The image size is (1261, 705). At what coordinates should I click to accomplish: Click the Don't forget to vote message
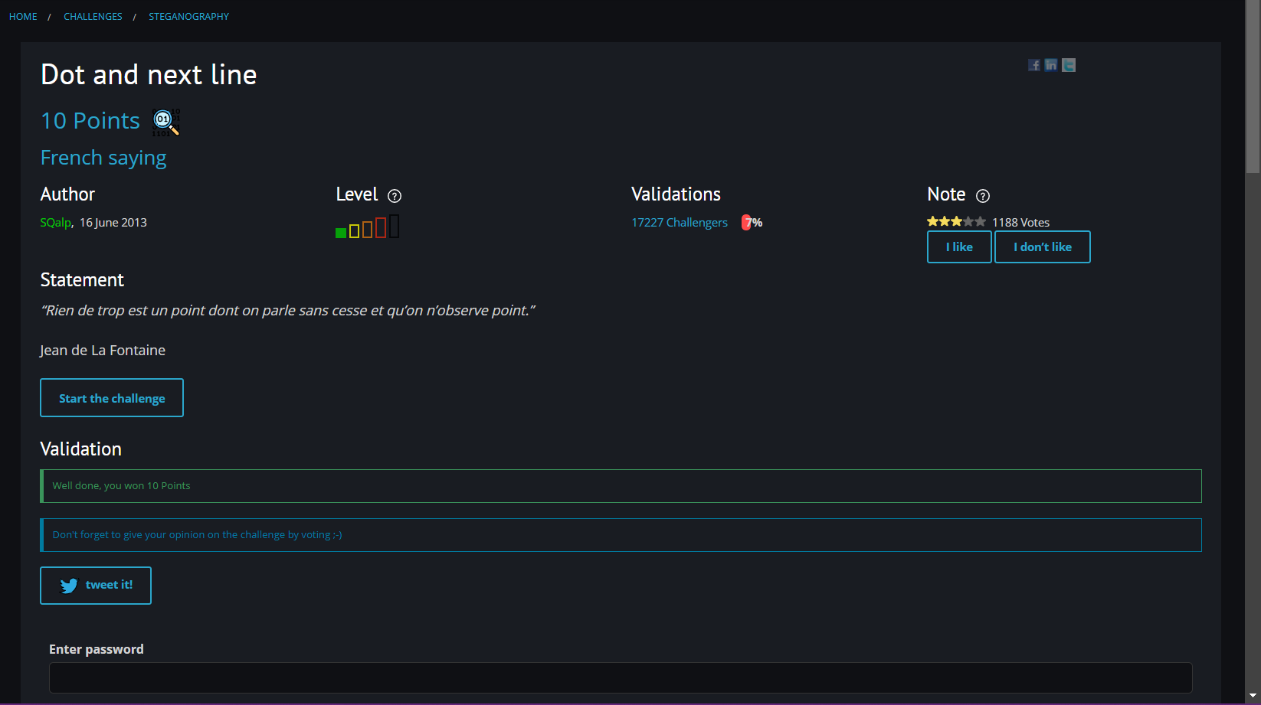coord(621,535)
